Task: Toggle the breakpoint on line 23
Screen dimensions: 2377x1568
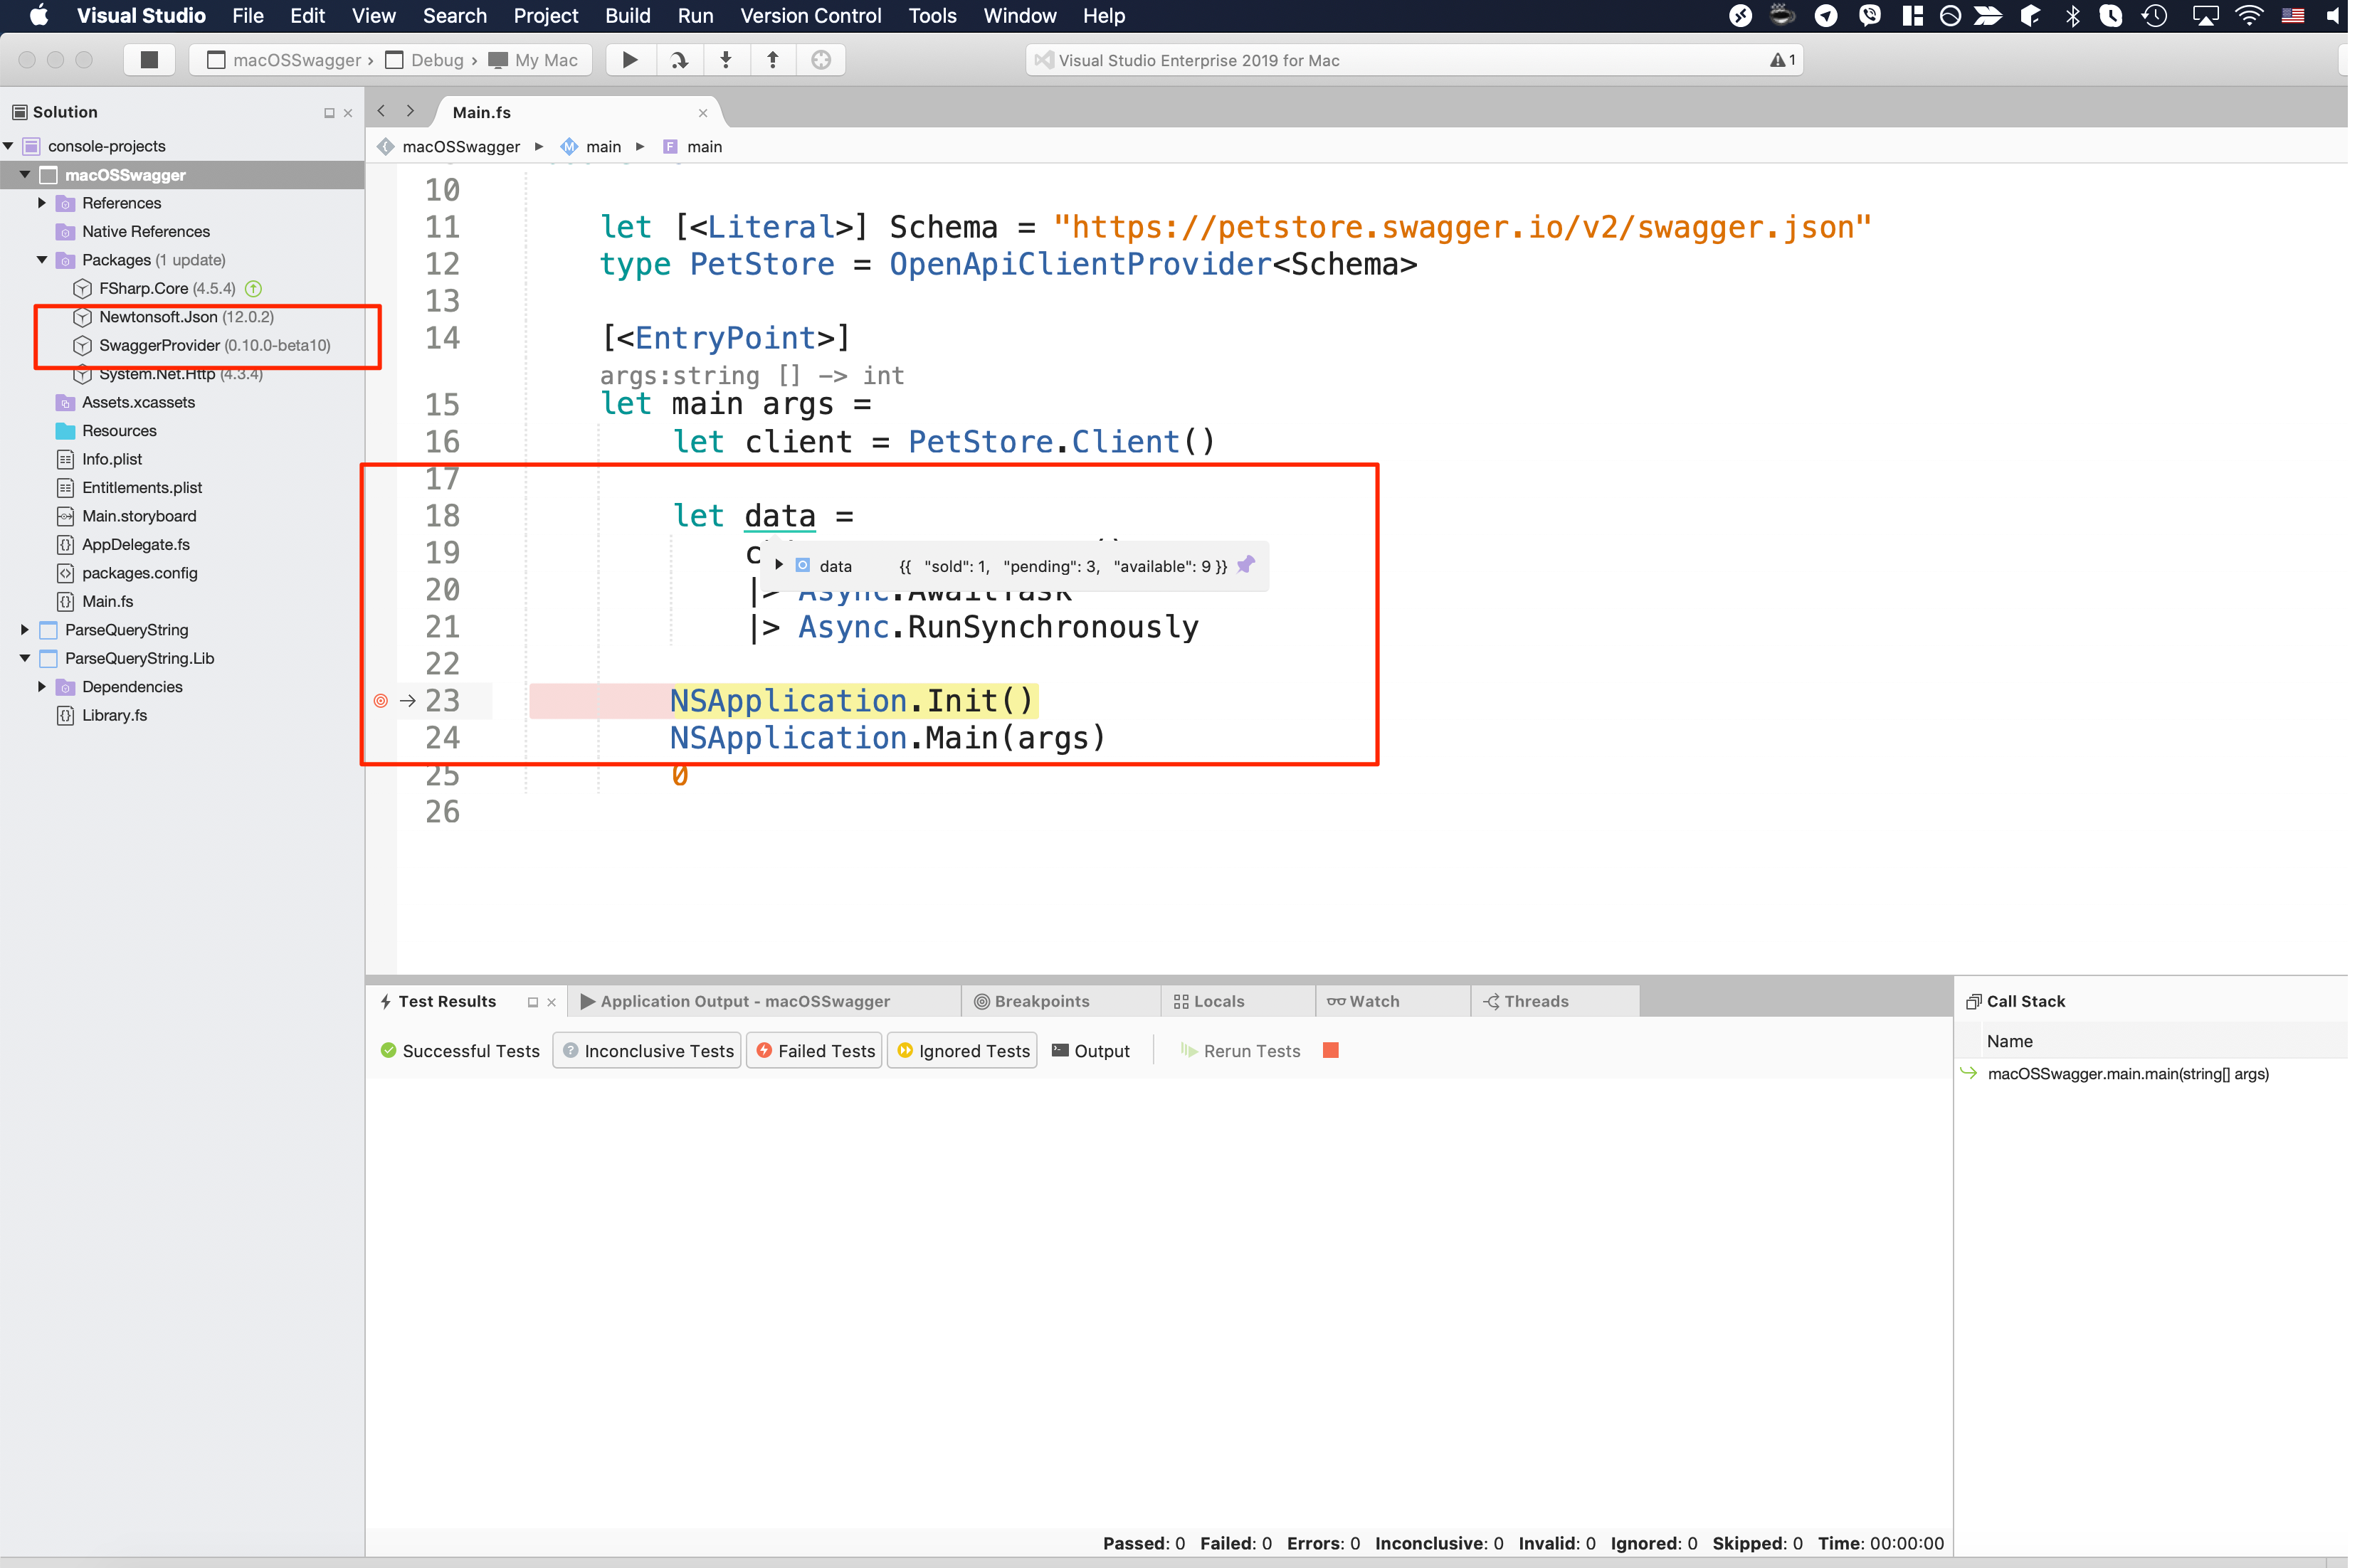Action: pyautogui.click(x=380, y=701)
